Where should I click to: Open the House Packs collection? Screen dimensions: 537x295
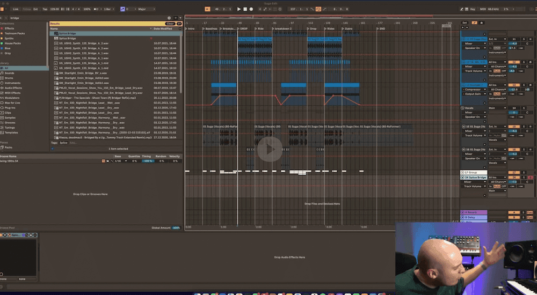click(13, 43)
